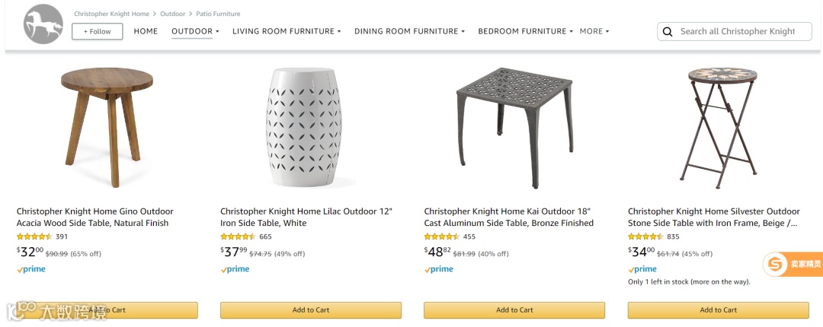Click Prime badge under Kai Aluminum table
The width and height of the screenshot is (823, 327).
(439, 269)
